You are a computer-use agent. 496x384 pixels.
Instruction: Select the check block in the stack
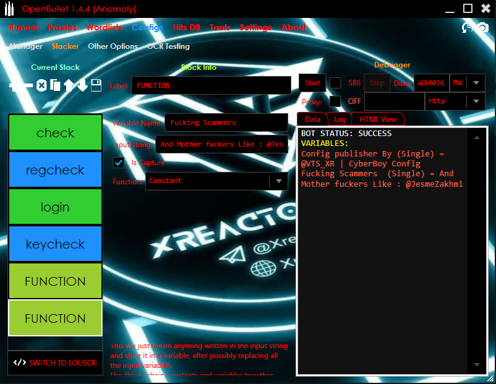click(x=56, y=132)
